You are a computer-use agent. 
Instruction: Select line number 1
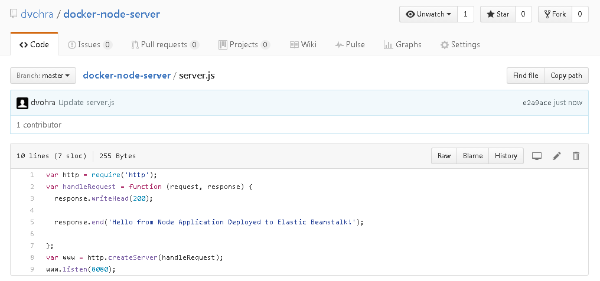pyautogui.click(x=32, y=175)
